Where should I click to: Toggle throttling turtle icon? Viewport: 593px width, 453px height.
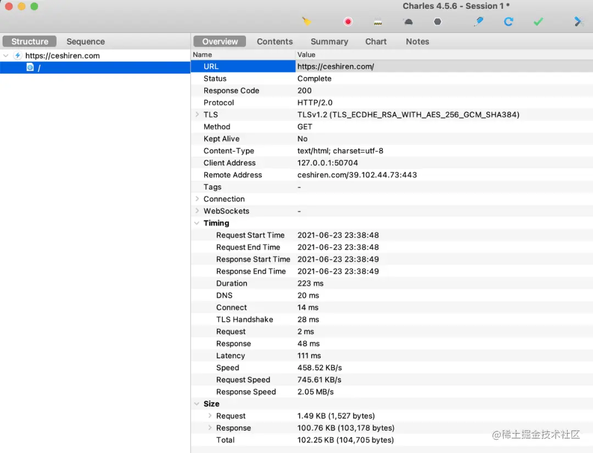[409, 22]
